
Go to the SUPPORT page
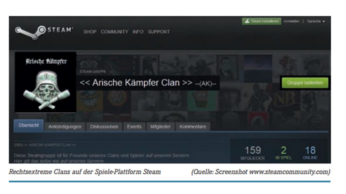coord(159,32)
